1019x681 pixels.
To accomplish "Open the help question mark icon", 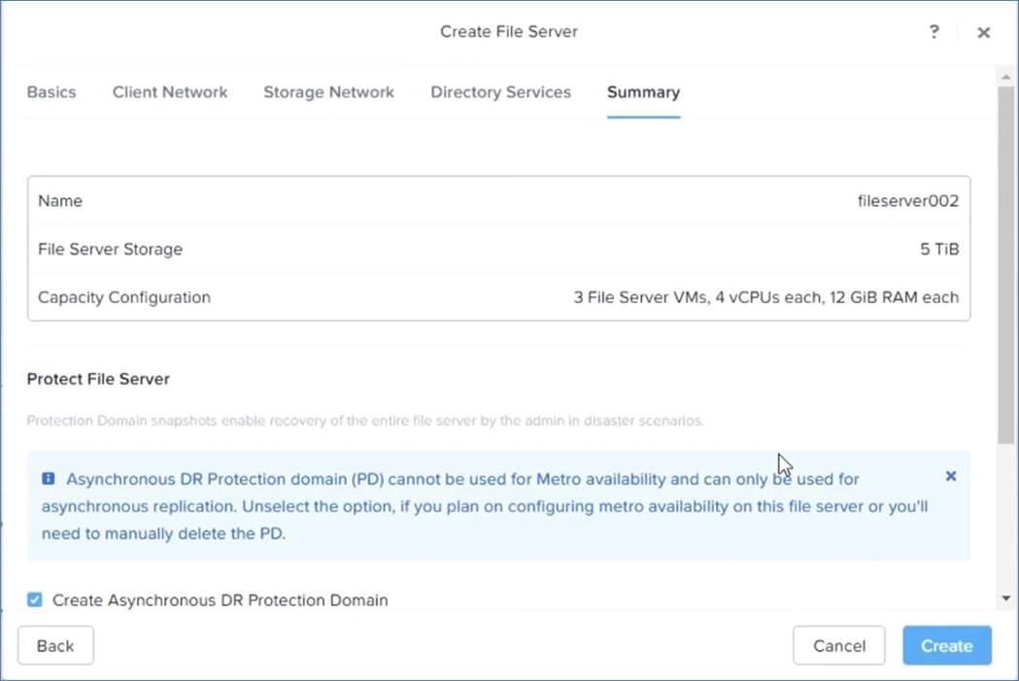I will click(x=934, y=32).
